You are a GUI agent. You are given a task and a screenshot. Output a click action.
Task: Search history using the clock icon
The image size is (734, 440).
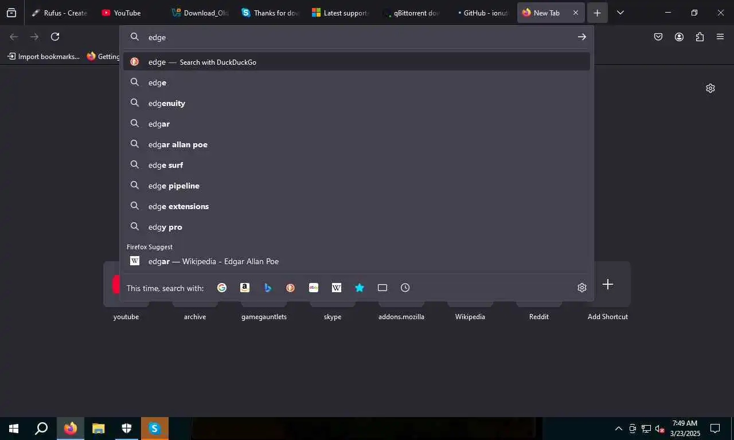pyautogui.click(x=405, y=288)
